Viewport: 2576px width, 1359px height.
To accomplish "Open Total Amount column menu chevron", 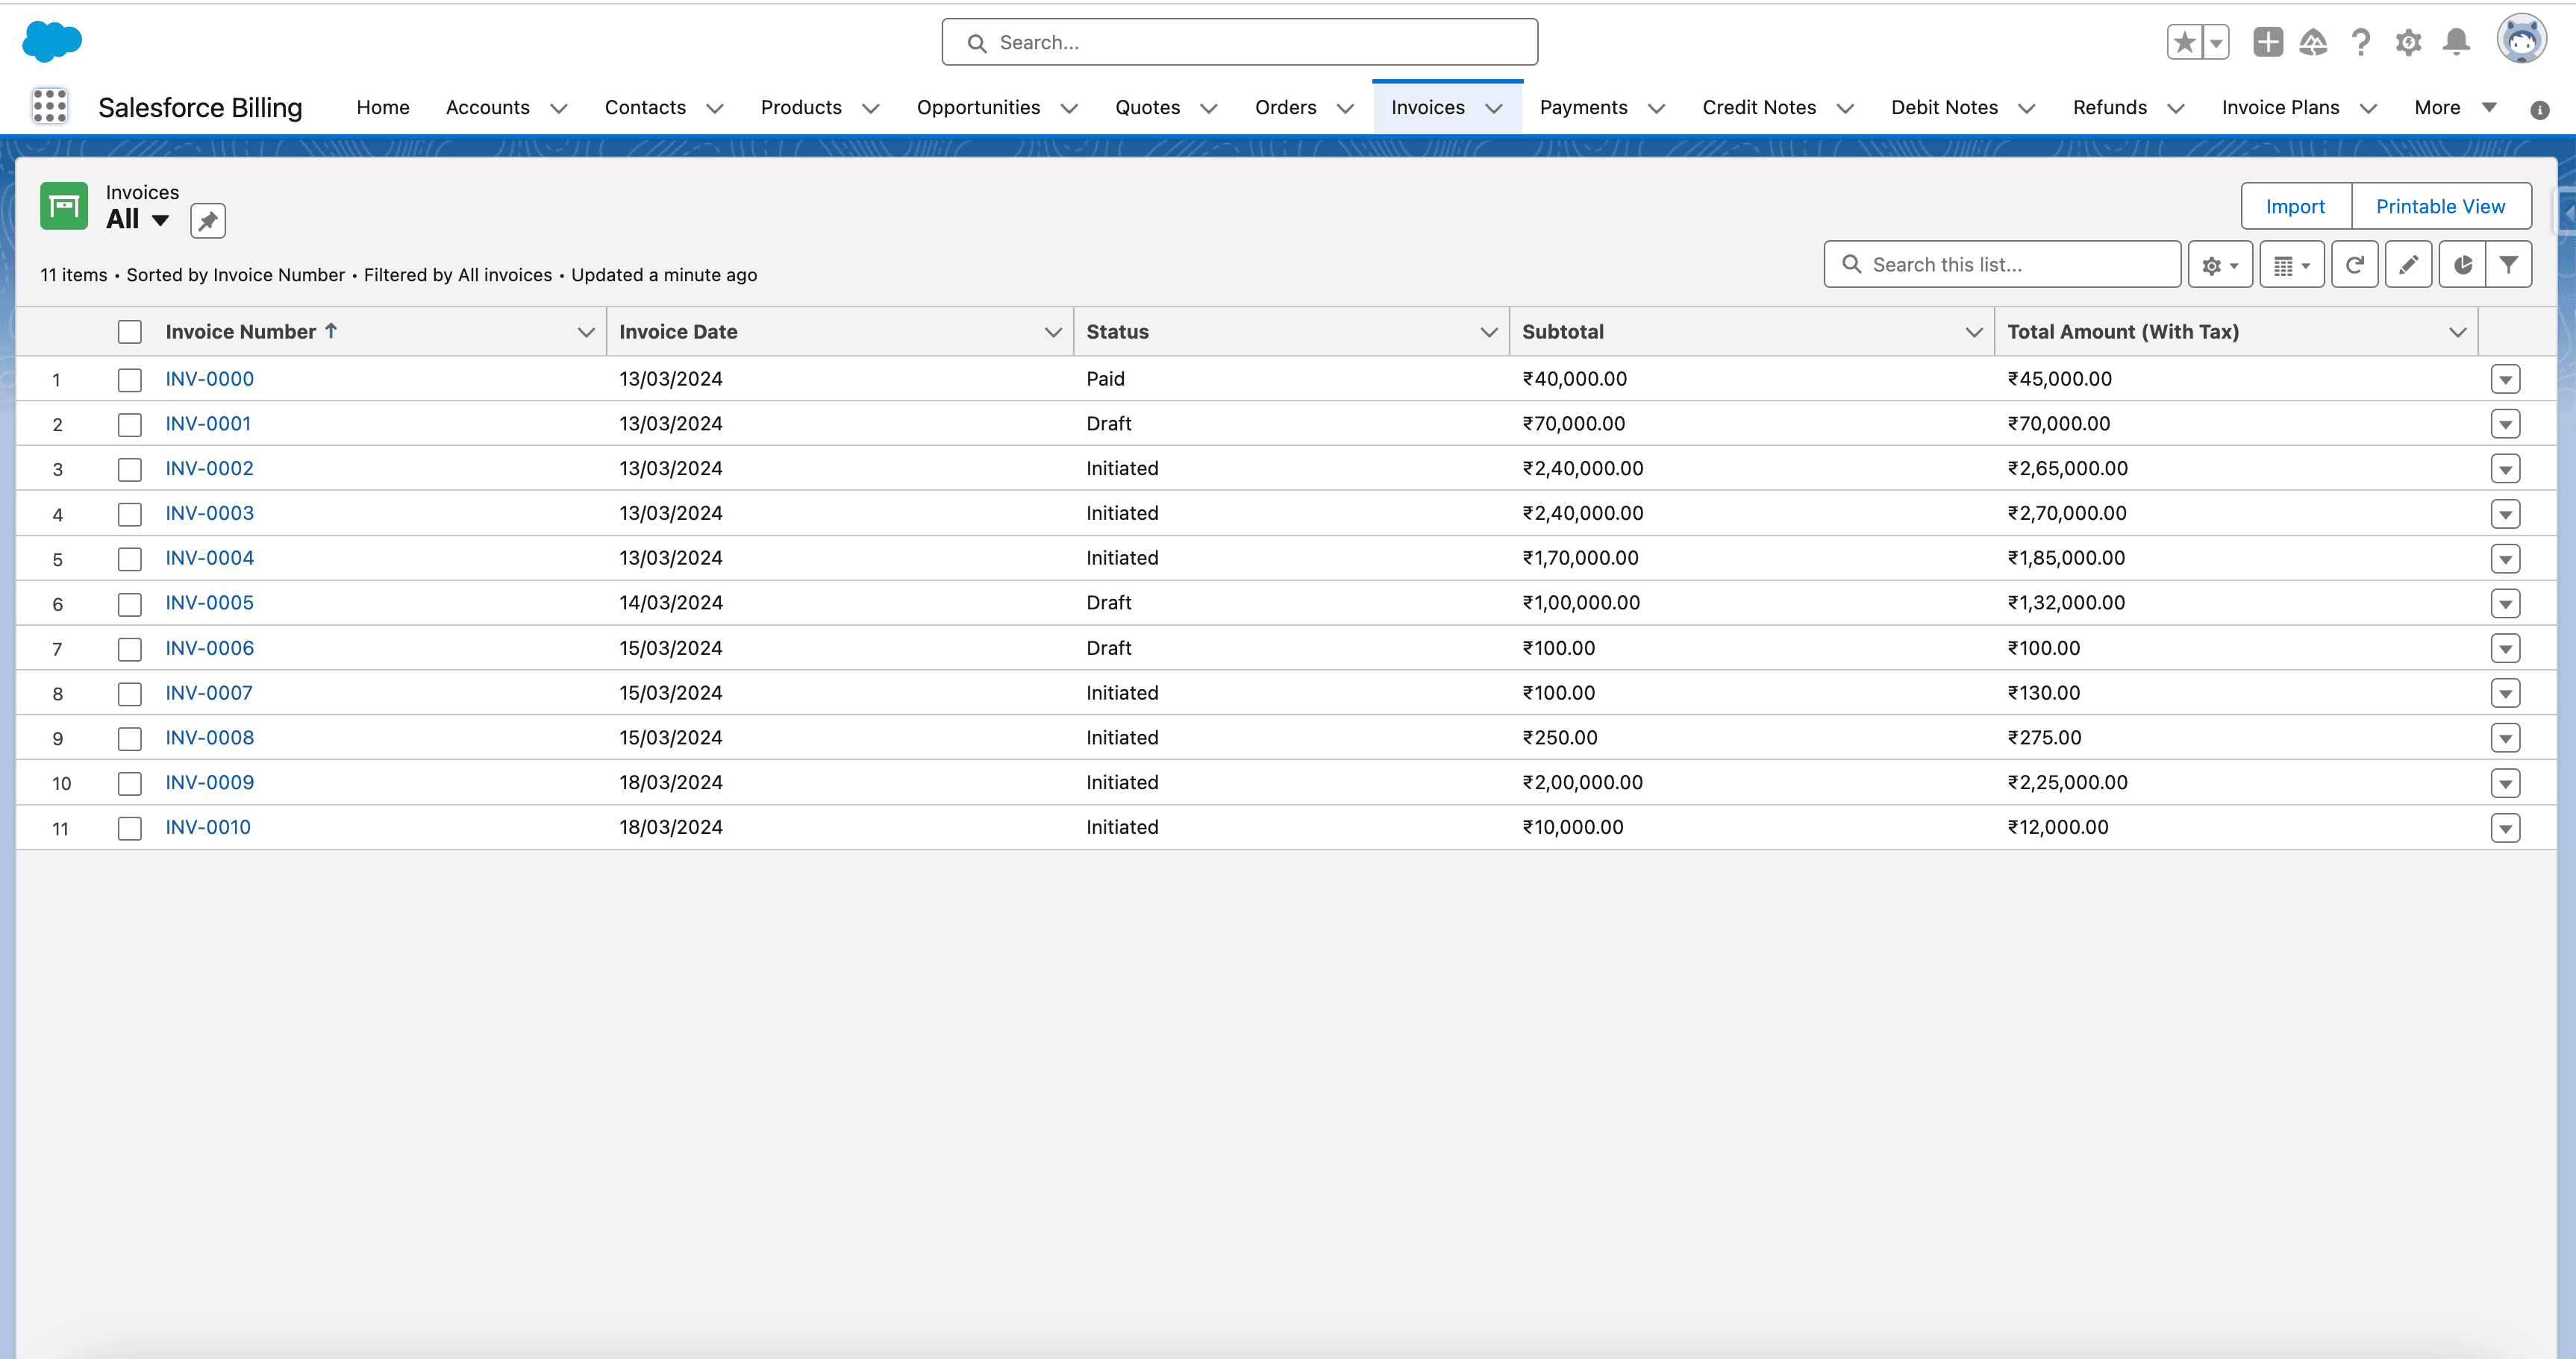I will tap(2458, 332).
